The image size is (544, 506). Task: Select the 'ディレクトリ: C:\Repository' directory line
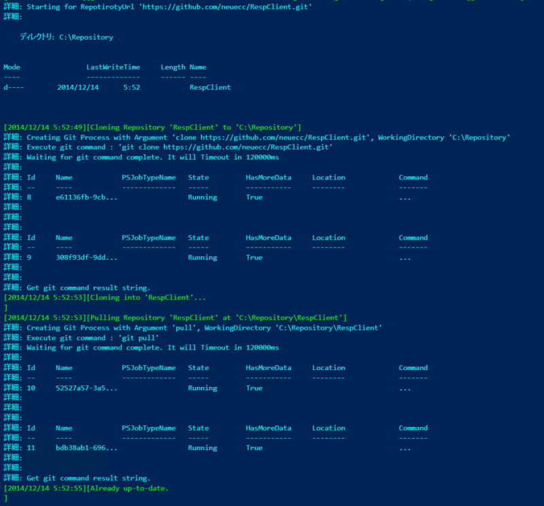point(67,37)
